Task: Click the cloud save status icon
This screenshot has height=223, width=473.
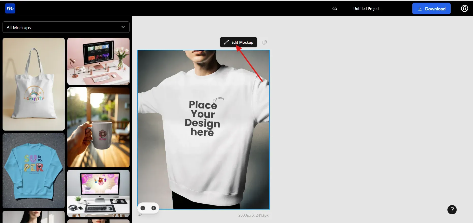Action: [335, 8]
